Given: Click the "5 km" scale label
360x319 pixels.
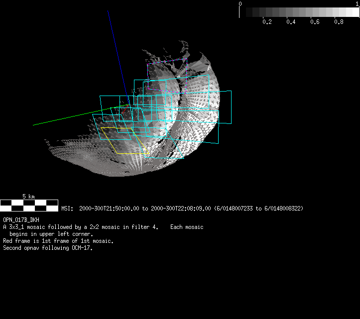Looking at the screenshot, I should (28, 197).
